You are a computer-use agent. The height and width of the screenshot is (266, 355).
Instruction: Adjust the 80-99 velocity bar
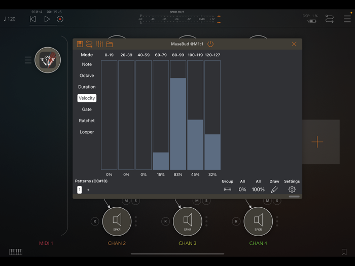(x=178, y=115)
